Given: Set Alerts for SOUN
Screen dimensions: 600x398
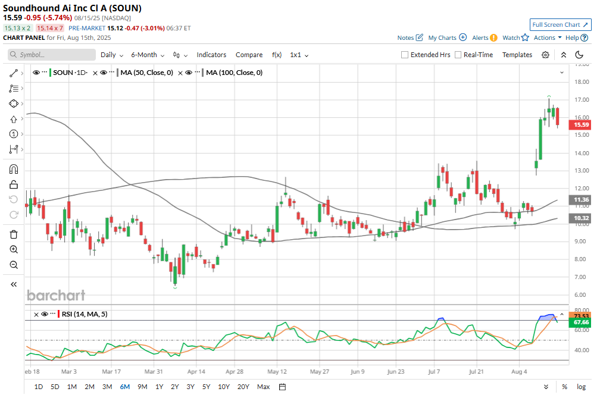Looking at the screenshot, I should [x=485, y=37].
